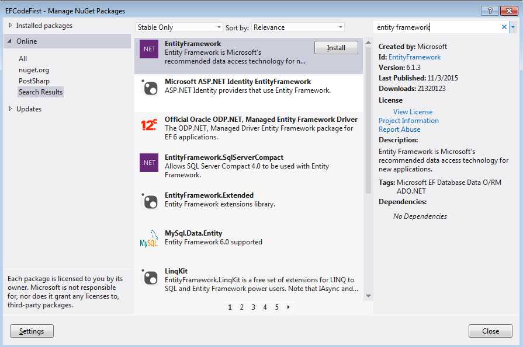Open the View License link
The image size is (523, 347).
[x=413, y=112]
